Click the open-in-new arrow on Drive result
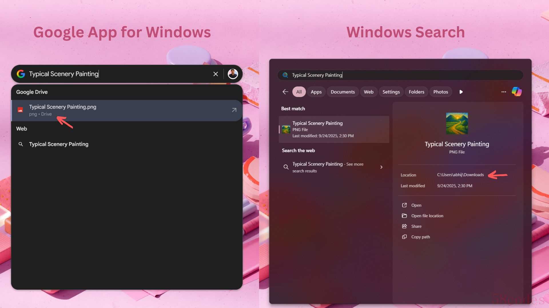The width and height of the screenshot is (549, 308). [x=234, y=110]
